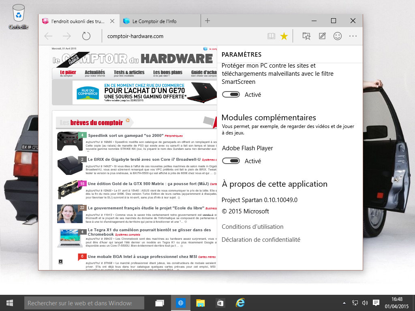
Task: Open the favorites hub folder icon
Action: tap(306, 36)
